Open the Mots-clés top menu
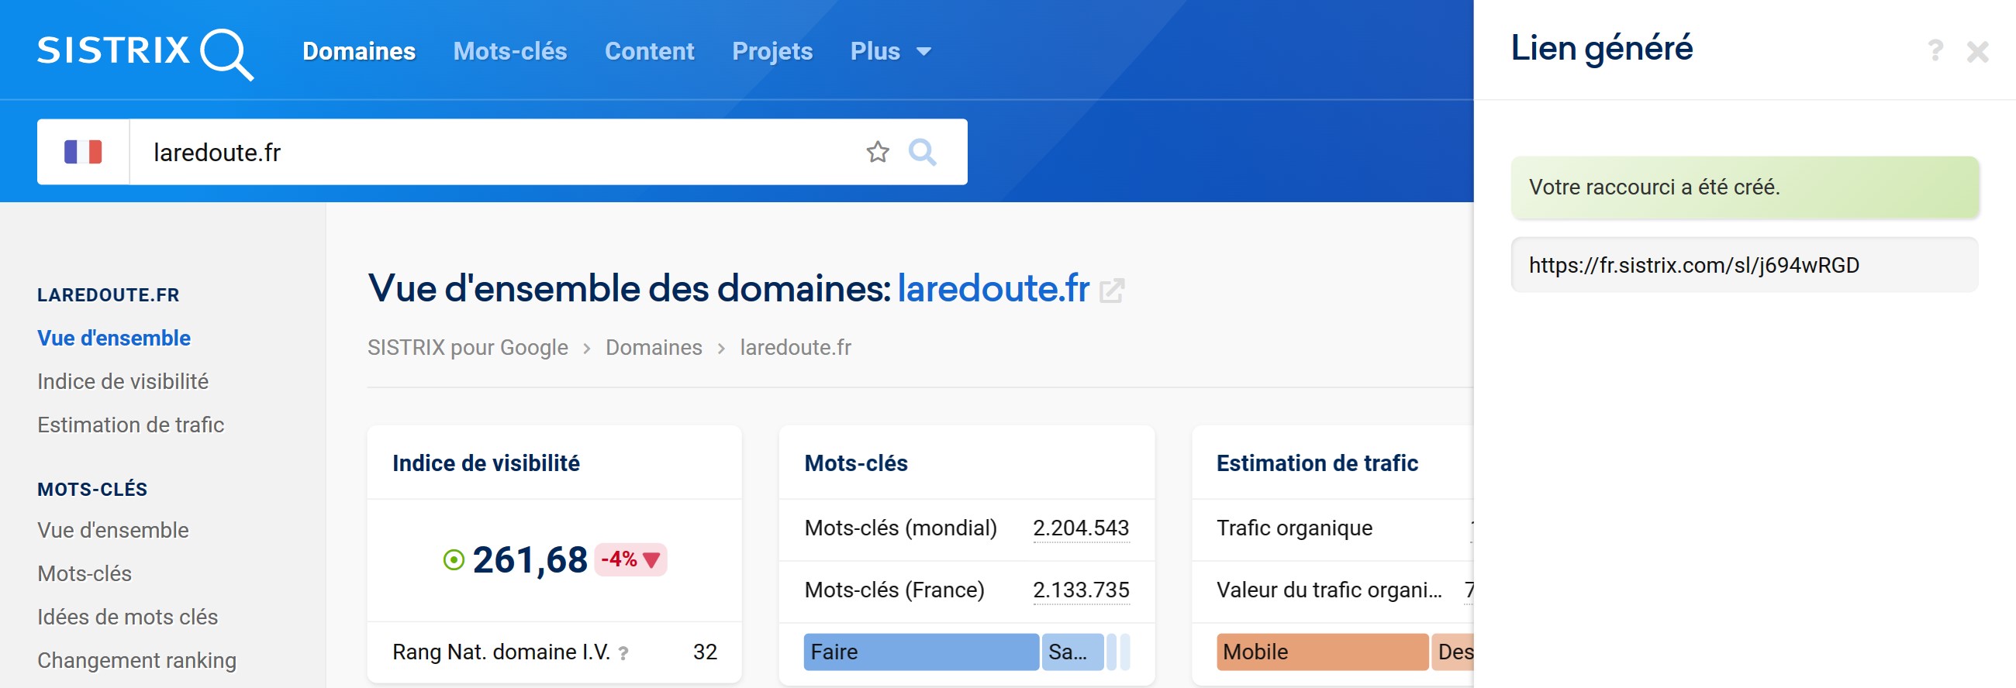Viewport: 2016px width, 688px height. pos(509,52)
